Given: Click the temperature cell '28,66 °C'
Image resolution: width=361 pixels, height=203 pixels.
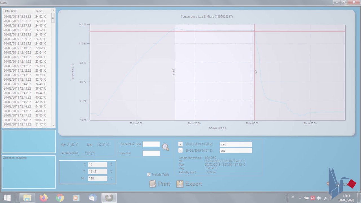Looking at the screenshot, I should tap(41, 70).
